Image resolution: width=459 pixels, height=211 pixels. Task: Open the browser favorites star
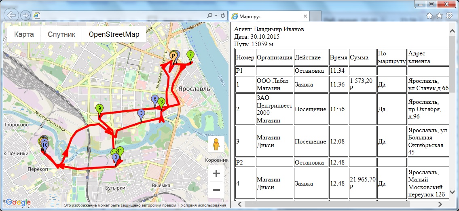tap(439, 16)
